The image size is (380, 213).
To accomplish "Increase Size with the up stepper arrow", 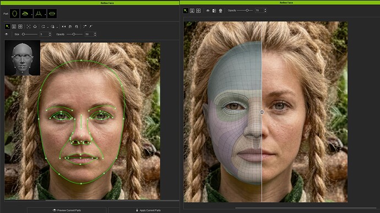I will [50, 33].
